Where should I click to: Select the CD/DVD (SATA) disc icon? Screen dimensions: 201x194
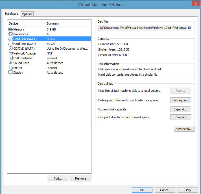coord(11,49)
